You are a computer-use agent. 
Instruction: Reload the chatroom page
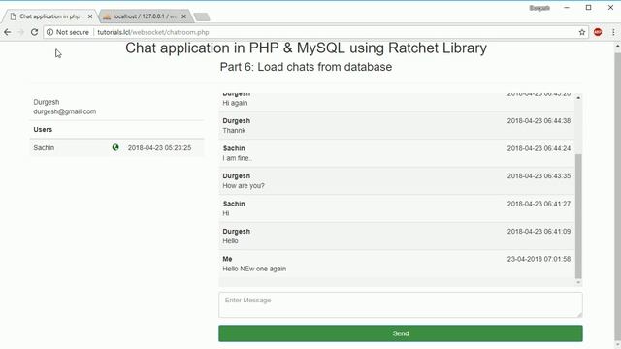[x=35, y=32]
